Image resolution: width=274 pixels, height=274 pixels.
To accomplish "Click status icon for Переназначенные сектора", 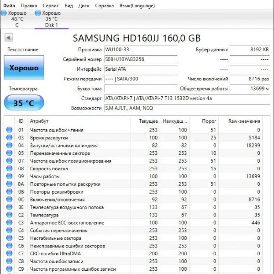I will pyautogui.click(x=9, y=153).
